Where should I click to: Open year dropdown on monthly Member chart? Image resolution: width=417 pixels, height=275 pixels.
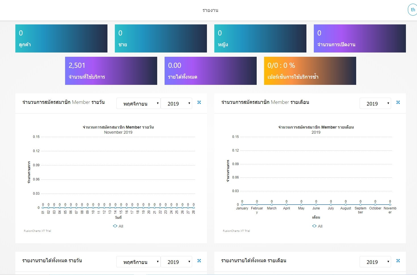point(375,104)
